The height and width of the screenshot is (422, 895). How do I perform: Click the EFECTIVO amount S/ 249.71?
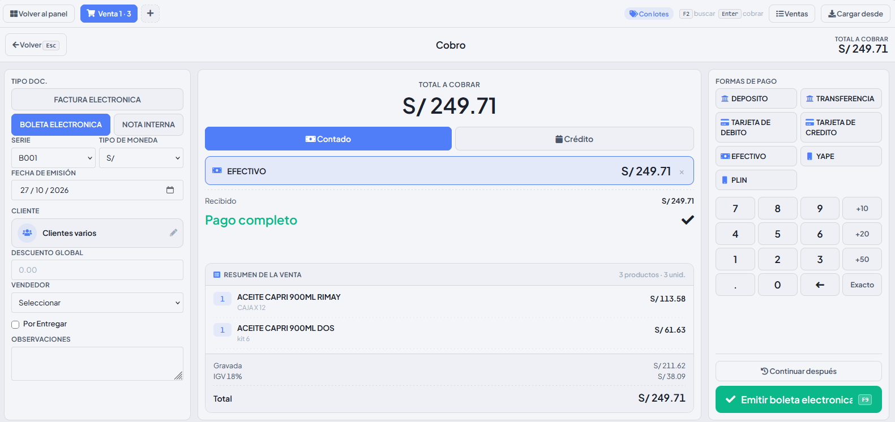click(646, 171)
